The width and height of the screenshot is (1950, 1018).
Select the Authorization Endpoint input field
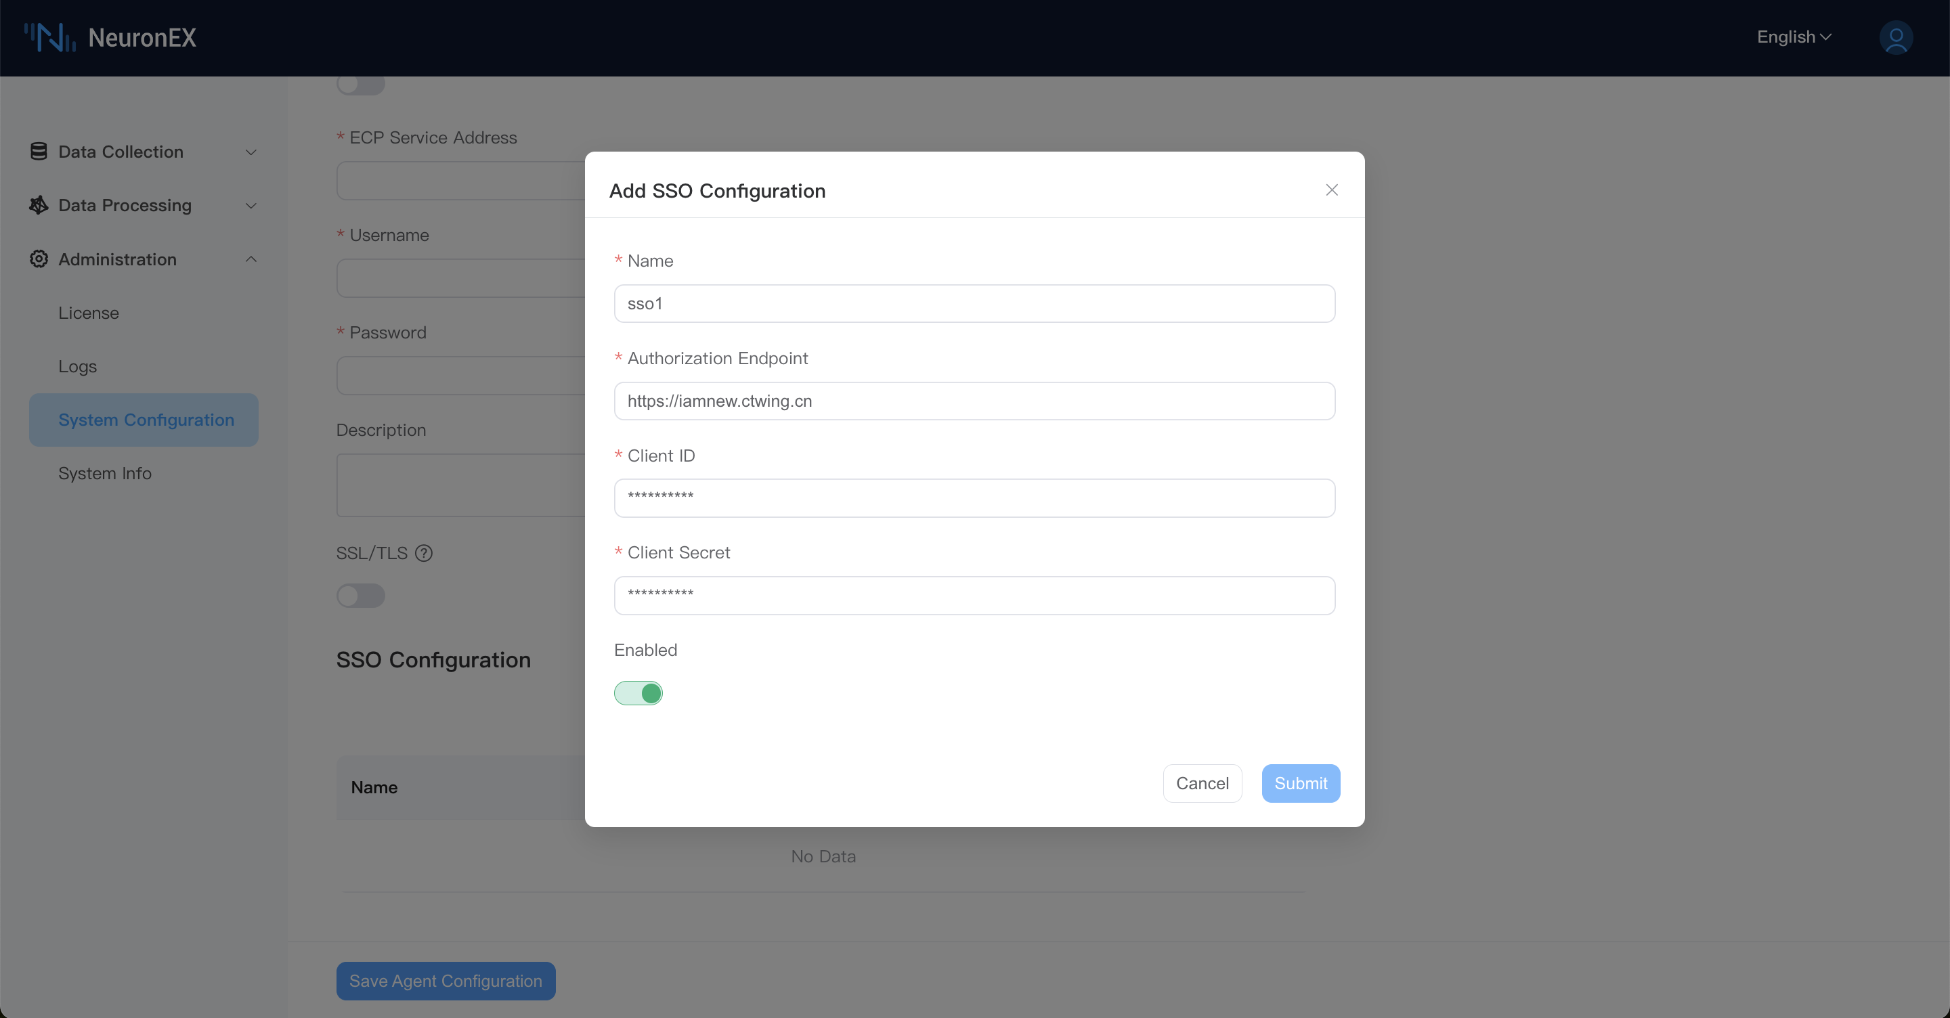(x=974, y=401)
